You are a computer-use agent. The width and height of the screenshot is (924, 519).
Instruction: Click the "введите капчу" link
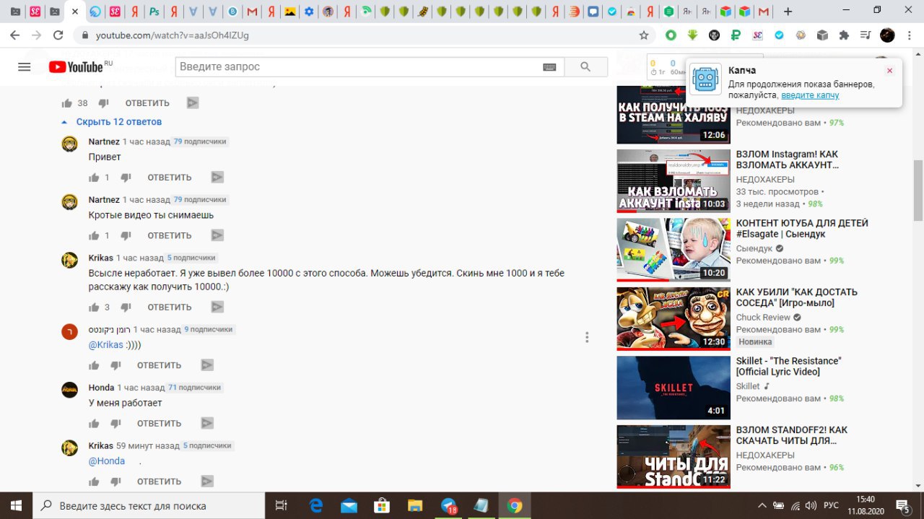[x=810, y=95]
